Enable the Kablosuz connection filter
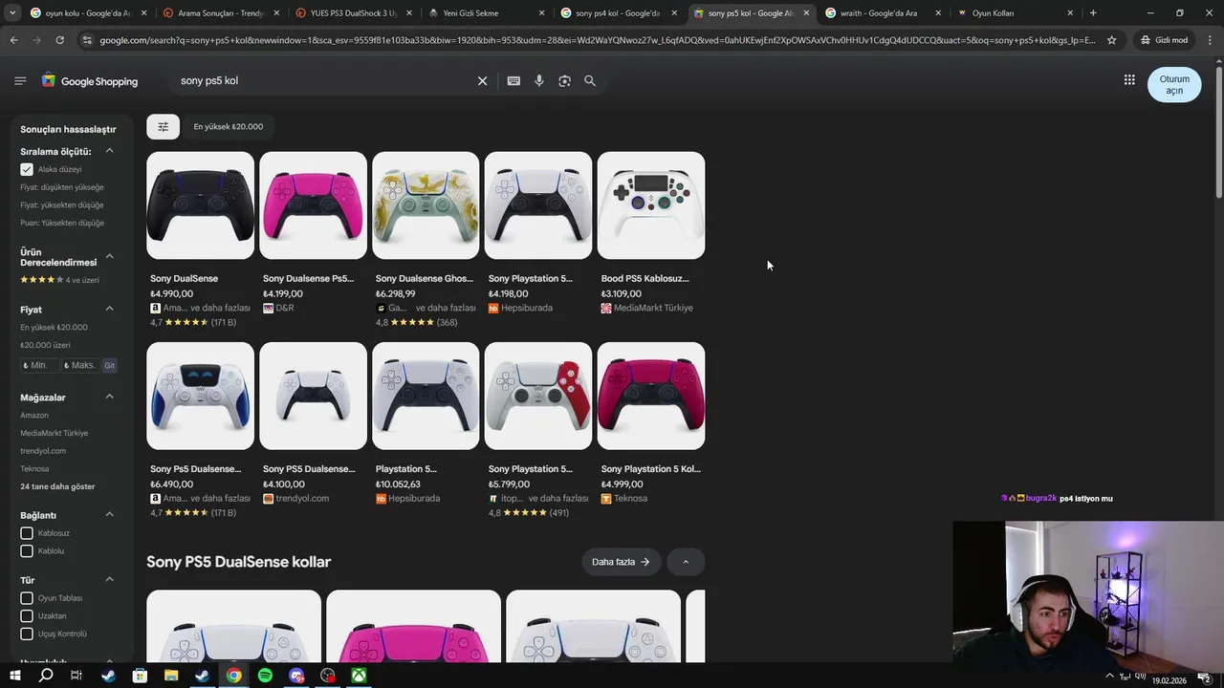Viewport: 1224px width, 688px height. (x=27, y=533)
